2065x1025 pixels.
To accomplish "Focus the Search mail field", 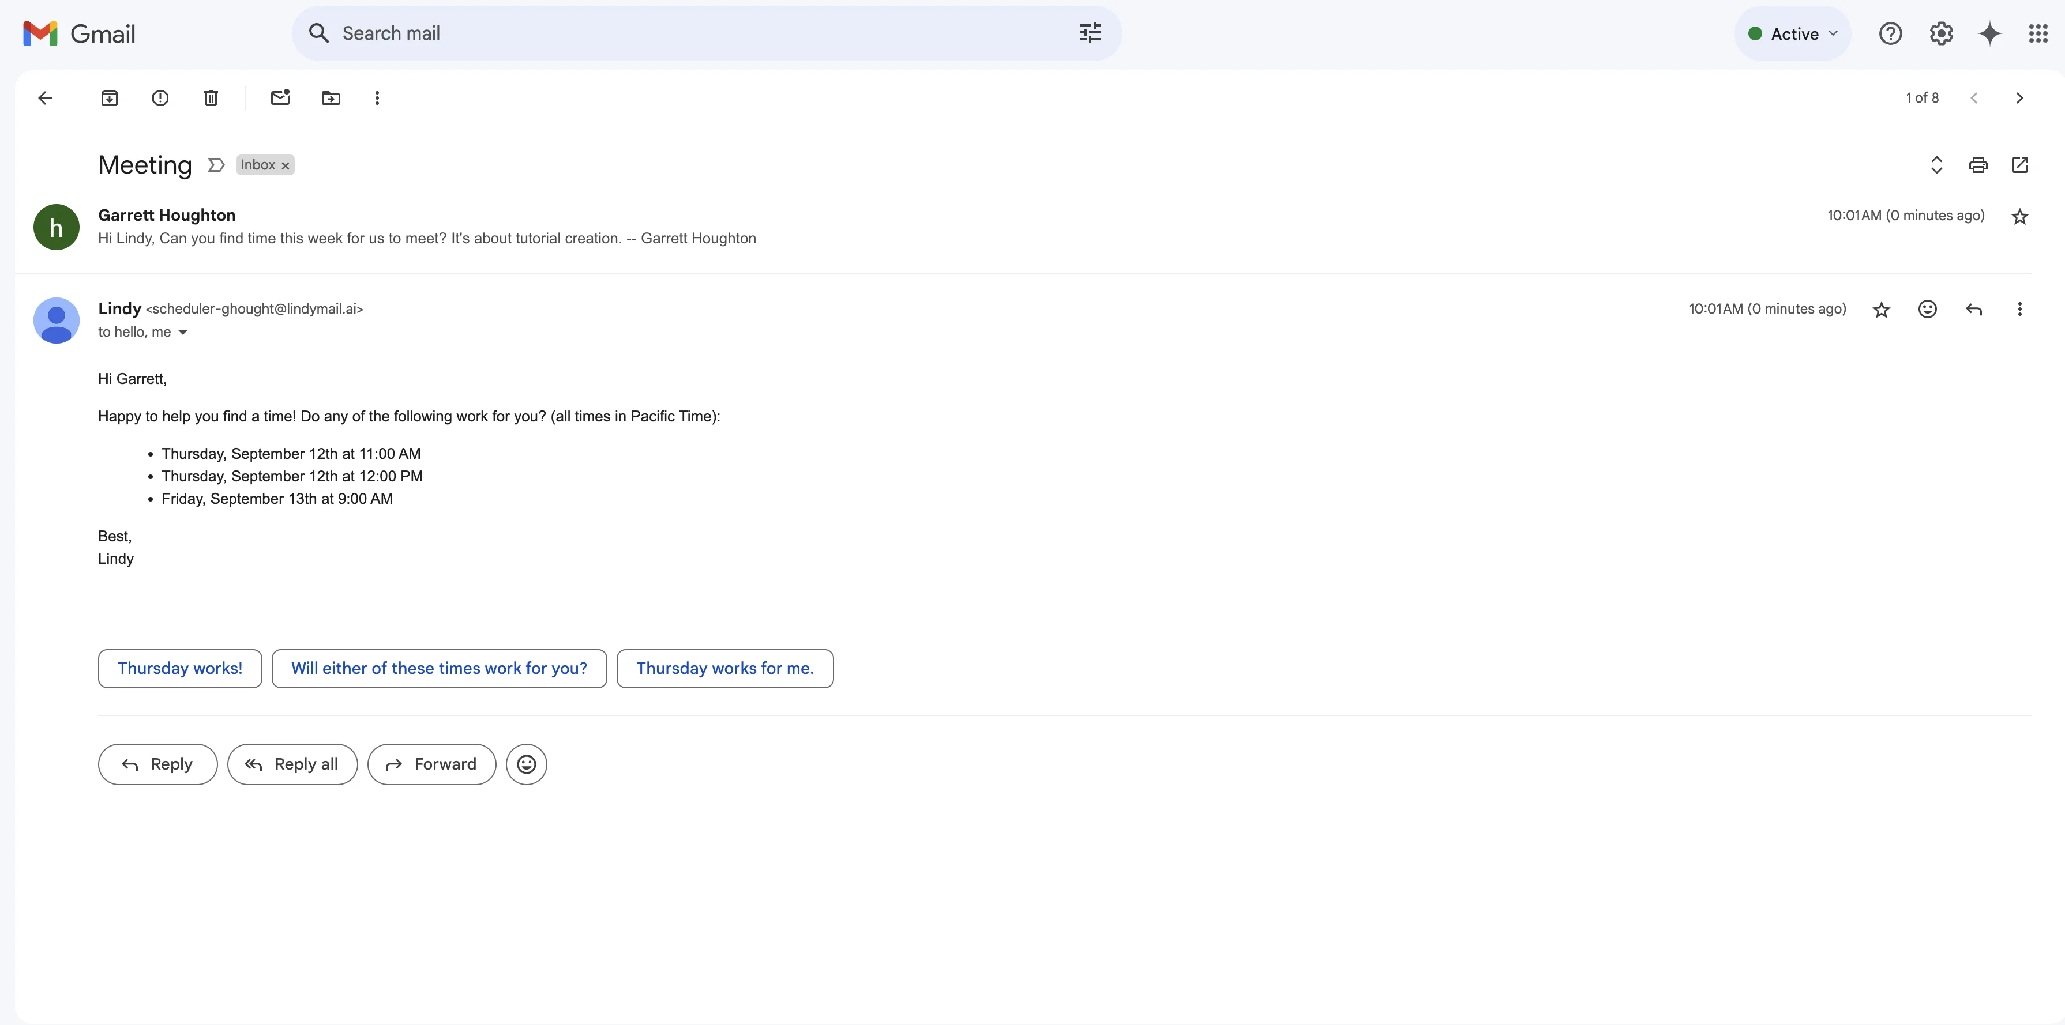I will [x=689, y=33].
